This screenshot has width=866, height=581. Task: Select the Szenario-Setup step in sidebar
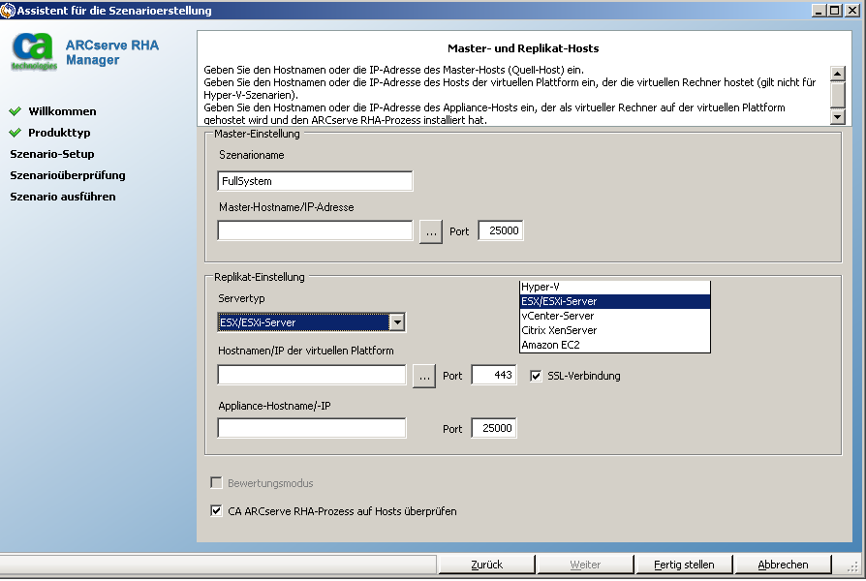pos(50,153)
